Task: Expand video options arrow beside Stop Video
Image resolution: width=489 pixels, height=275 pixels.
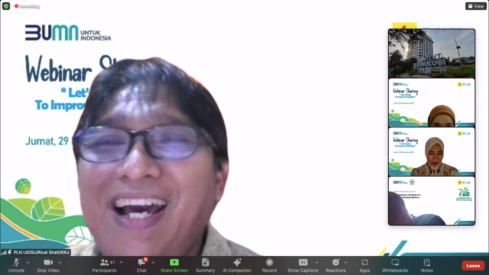Action: click(x=60, y=262)
